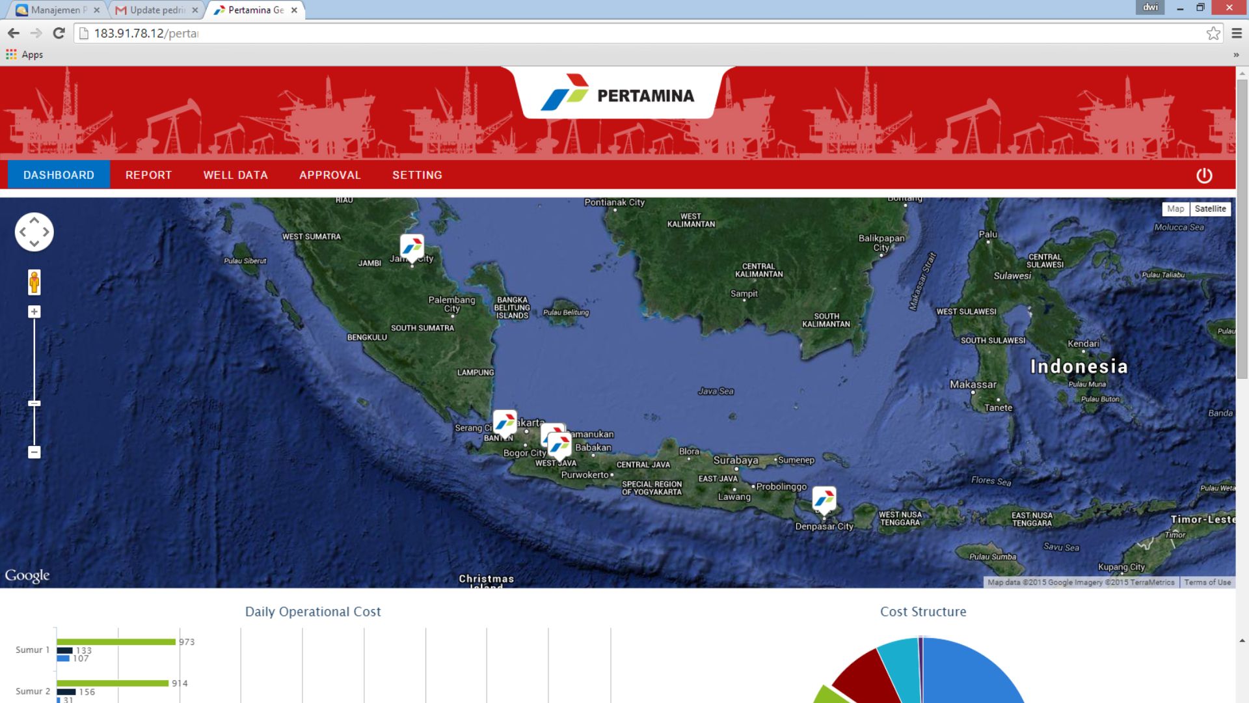1249x703 pixels.
Task: Click the browser back arrow
Action: pos(14,33)
